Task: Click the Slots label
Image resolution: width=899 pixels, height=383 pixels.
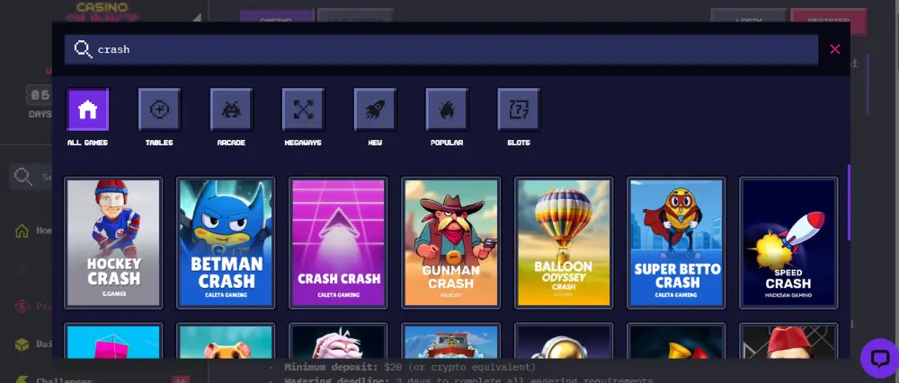Action: [x=519, y=143]
